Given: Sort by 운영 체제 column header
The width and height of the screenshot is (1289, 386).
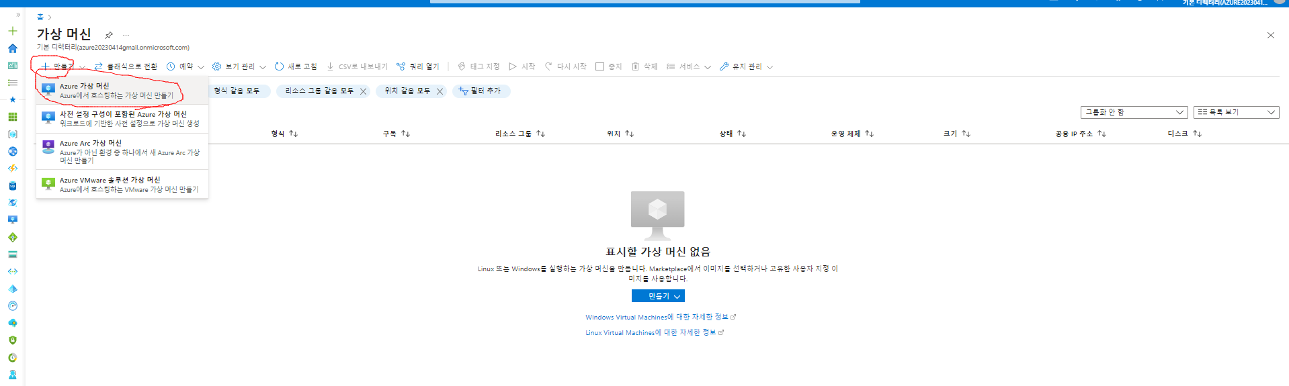Looking at the screenshot, I should click(x=852, y=134).
